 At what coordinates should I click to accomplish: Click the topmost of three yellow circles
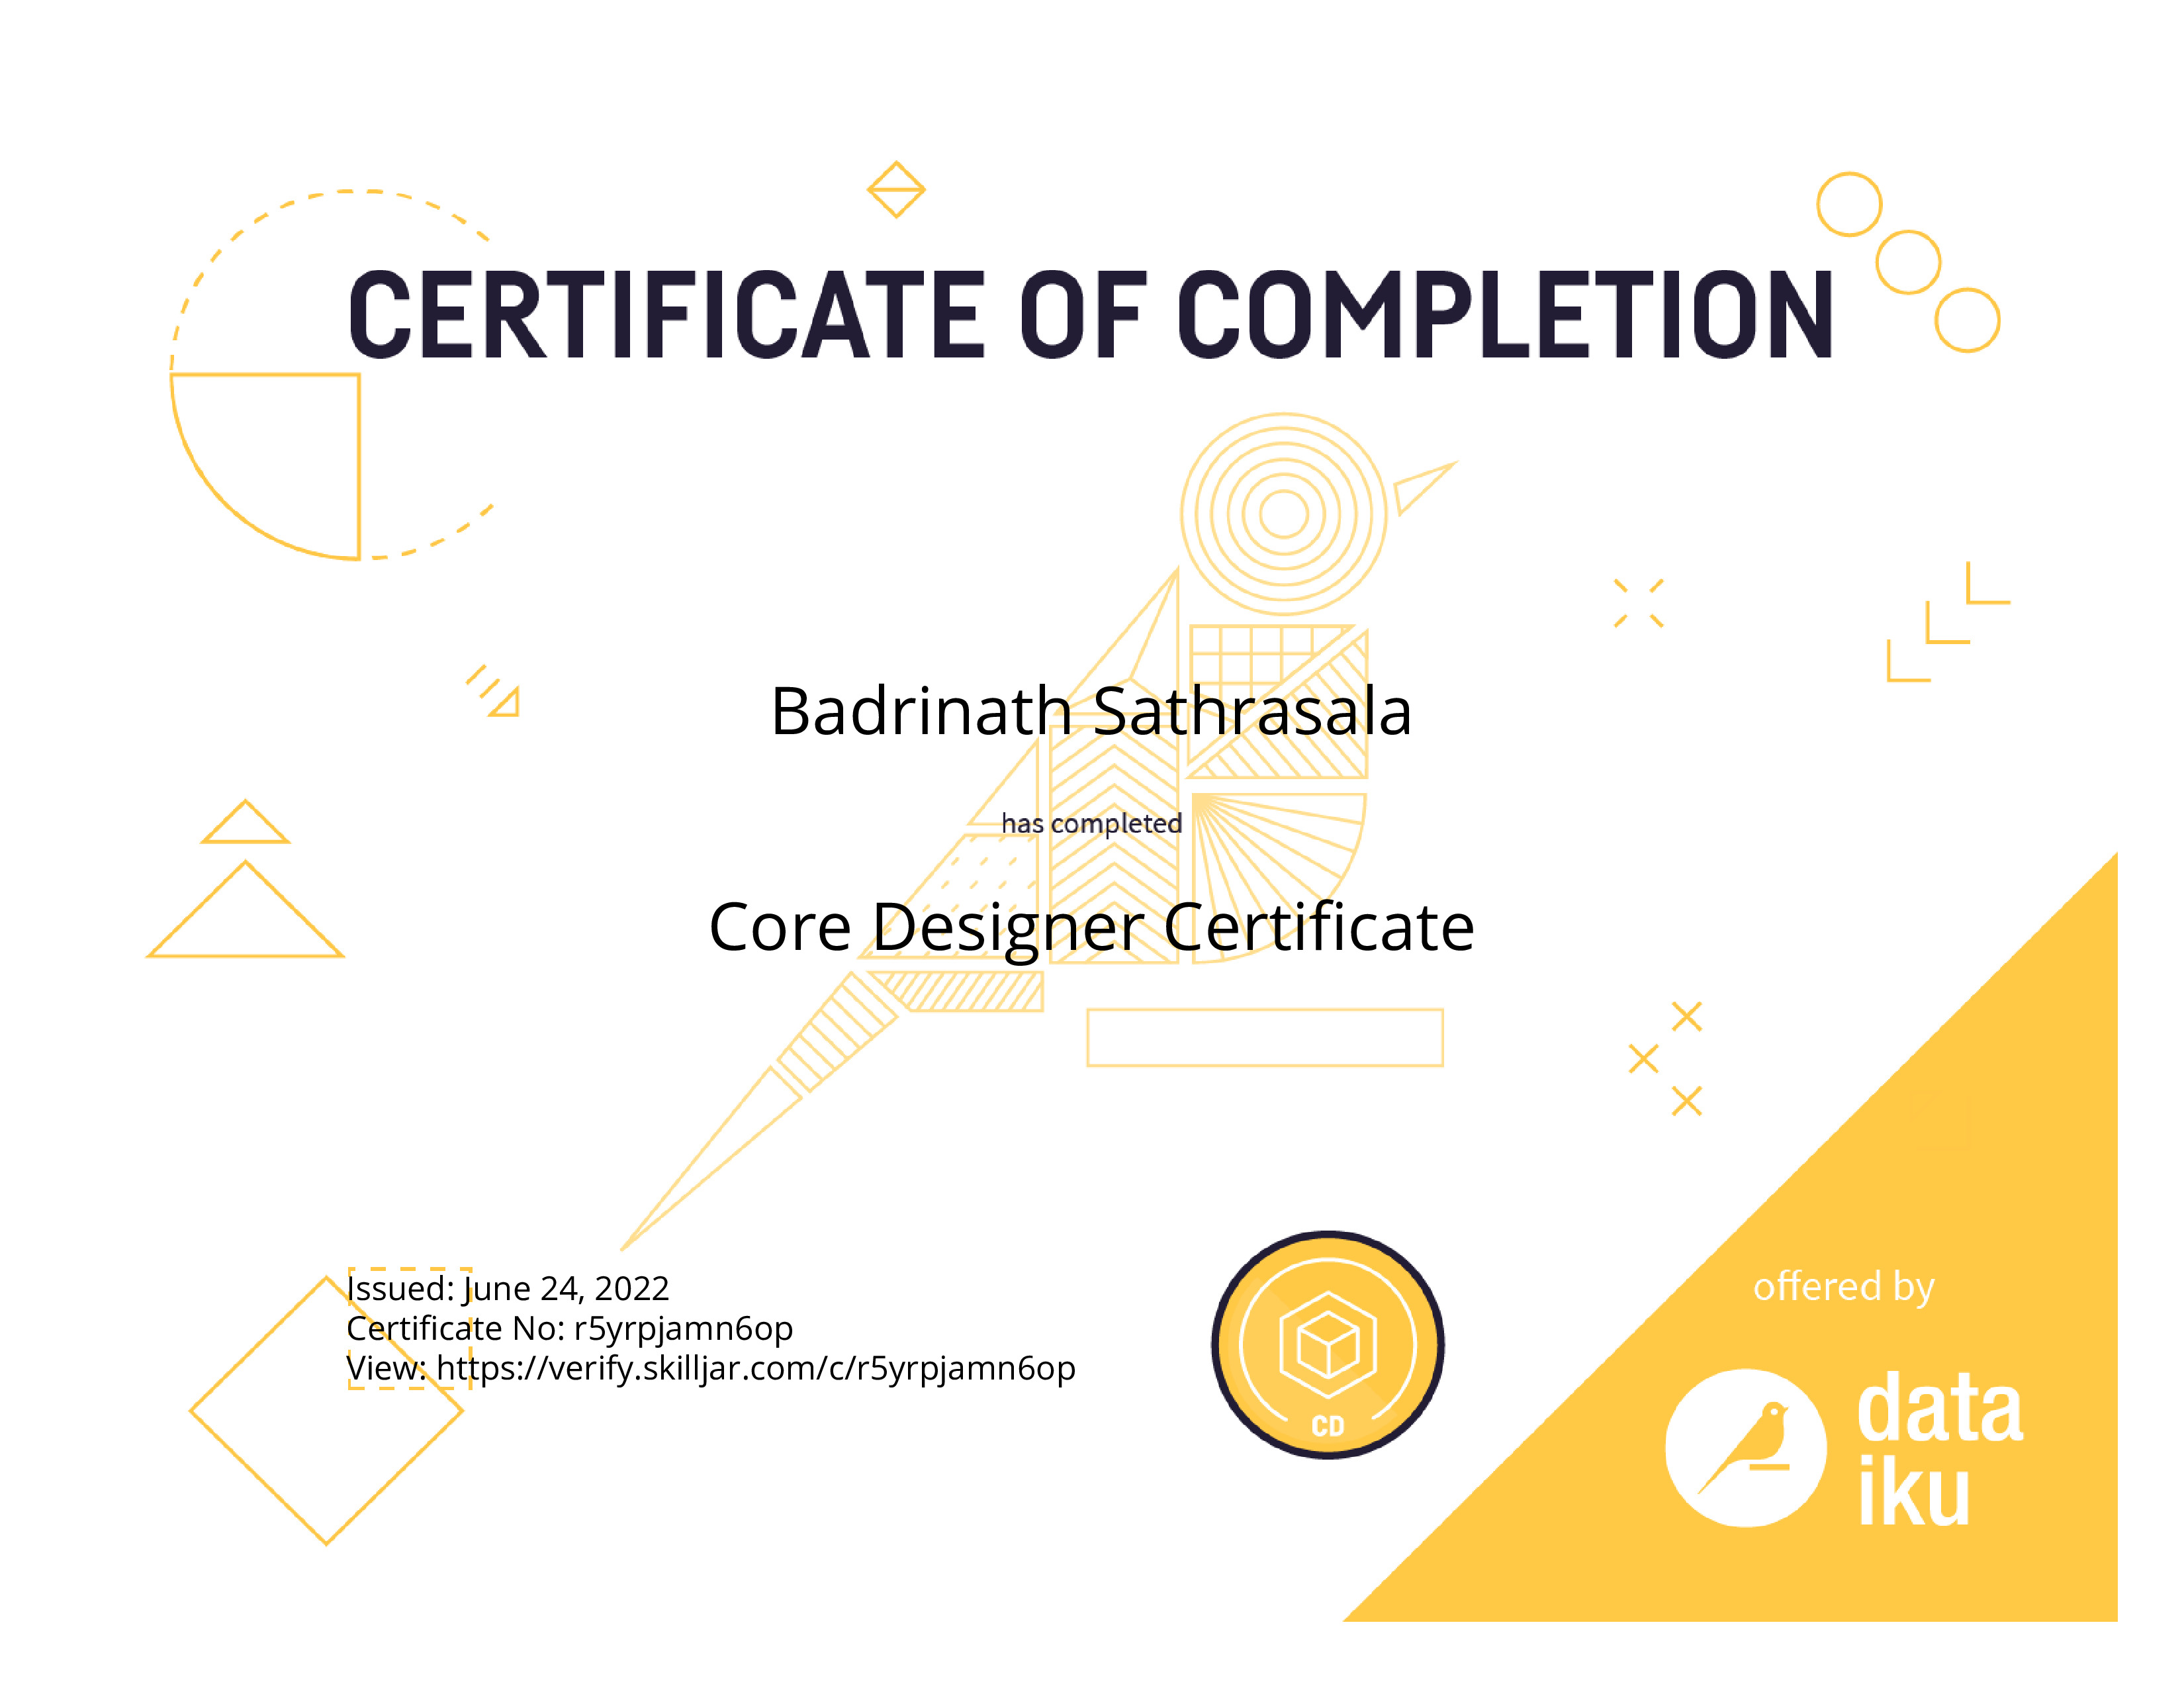(x=1849, y=204)
